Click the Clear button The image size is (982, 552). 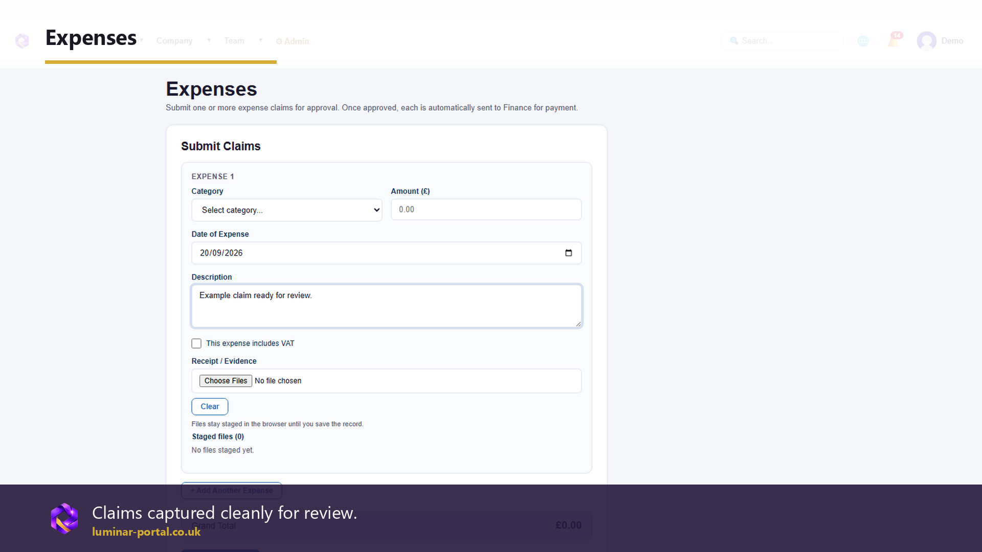[210, 406]
